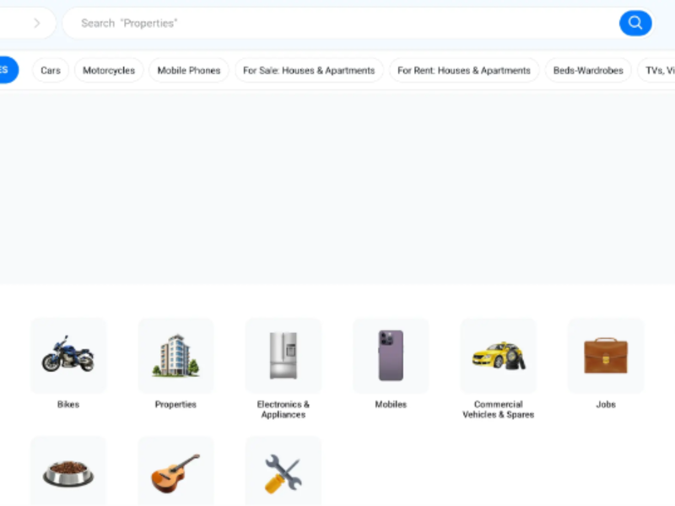Expand the location selector chevron arrow

(36, 23)
